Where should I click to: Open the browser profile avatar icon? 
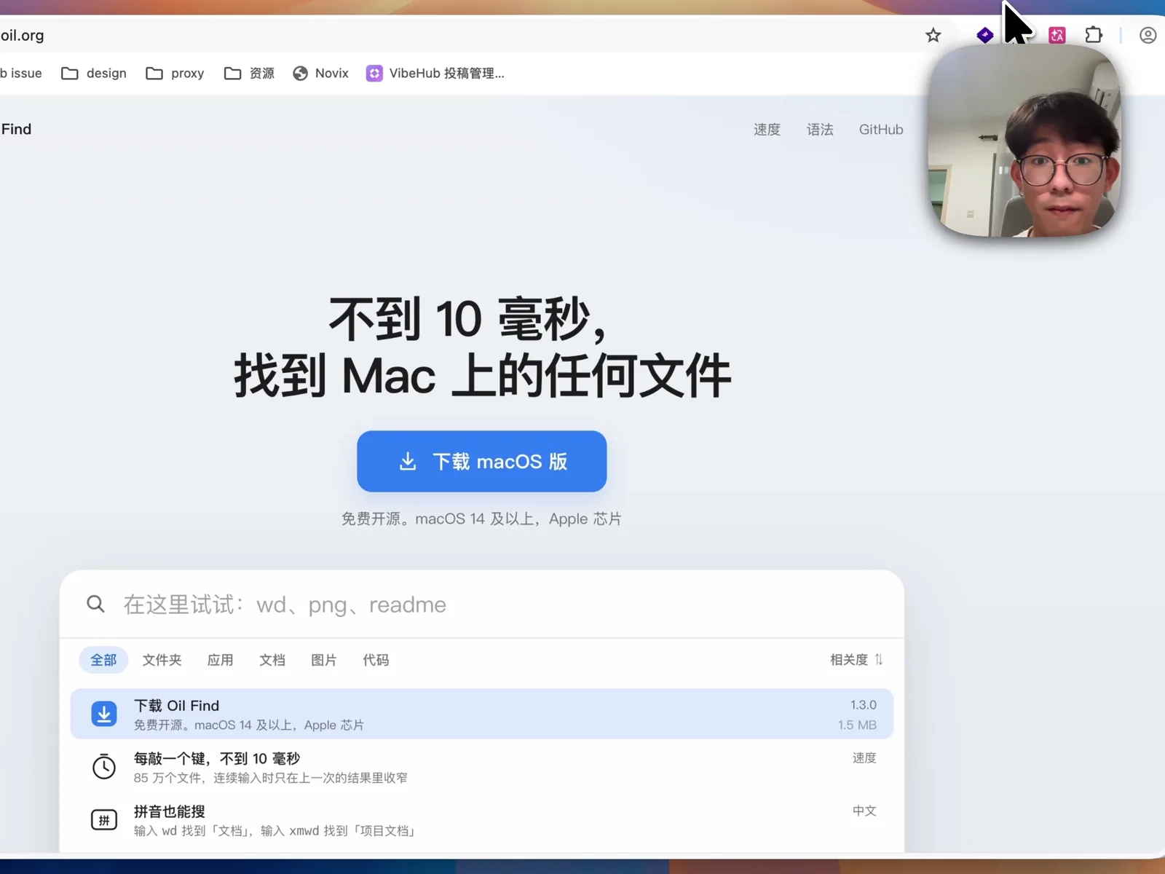point(1148,35)
